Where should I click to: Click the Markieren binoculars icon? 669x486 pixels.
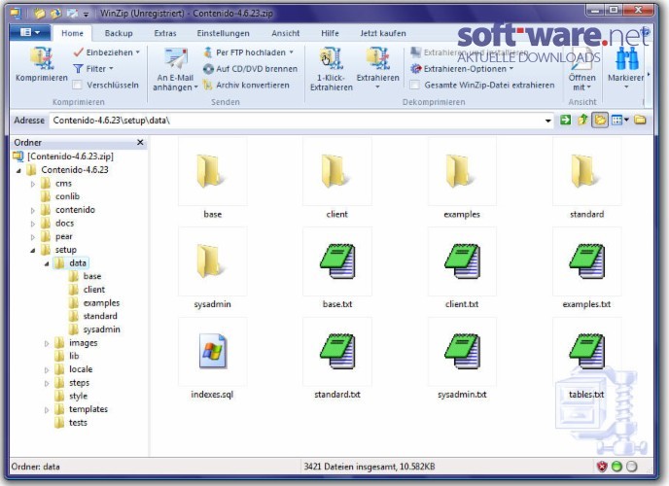[x=627, y=59]
